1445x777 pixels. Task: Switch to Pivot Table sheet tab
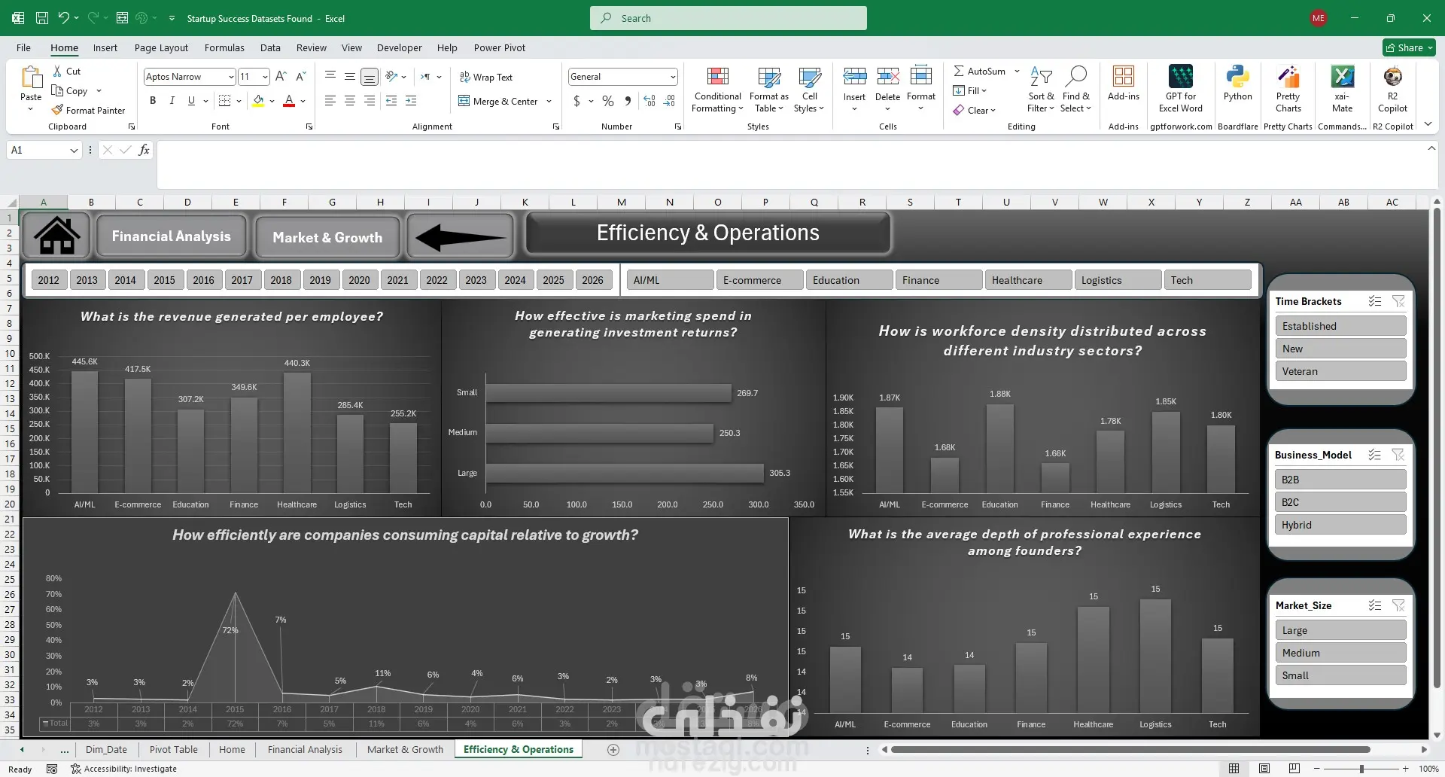tap(174, 749)
